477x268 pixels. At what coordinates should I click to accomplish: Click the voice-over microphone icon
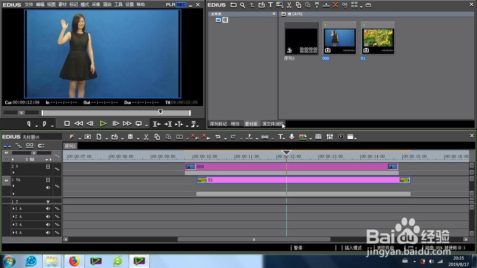(x=291, y=137)
